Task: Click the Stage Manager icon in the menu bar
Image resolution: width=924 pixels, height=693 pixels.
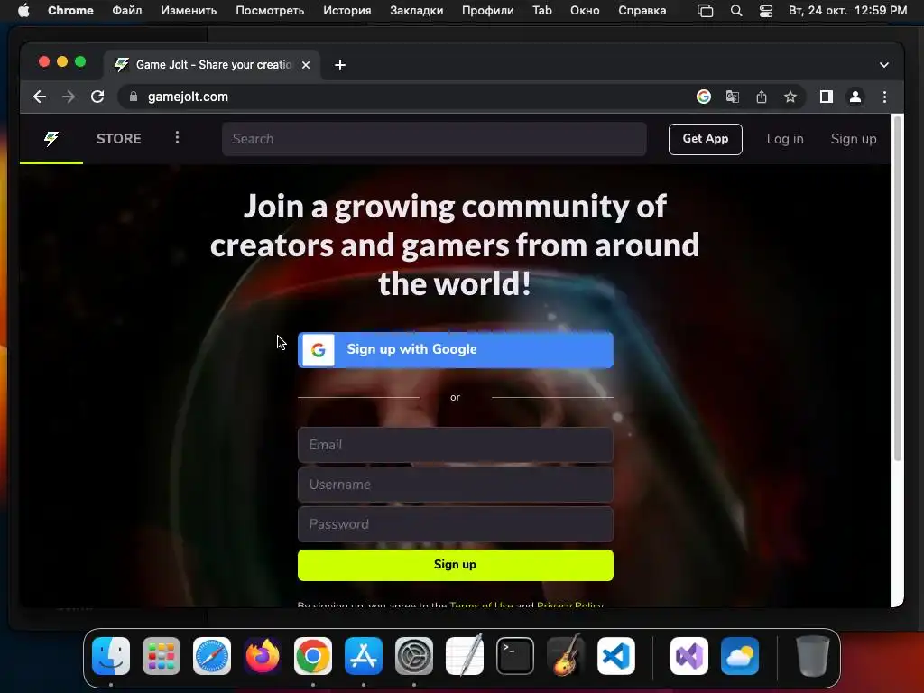Action: pos(705,11)
